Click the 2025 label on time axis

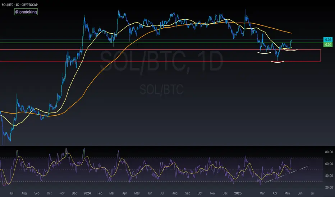tap(238, 193)
